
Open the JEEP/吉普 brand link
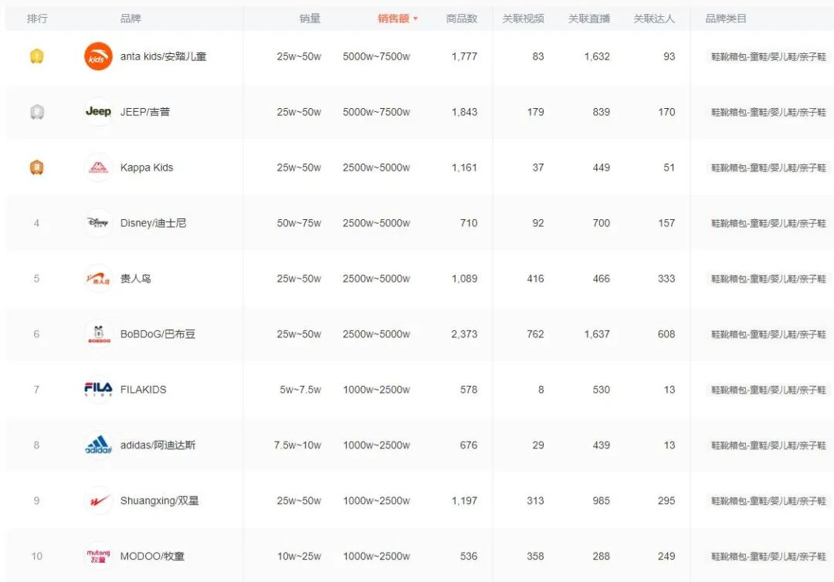tap(145, 112)
